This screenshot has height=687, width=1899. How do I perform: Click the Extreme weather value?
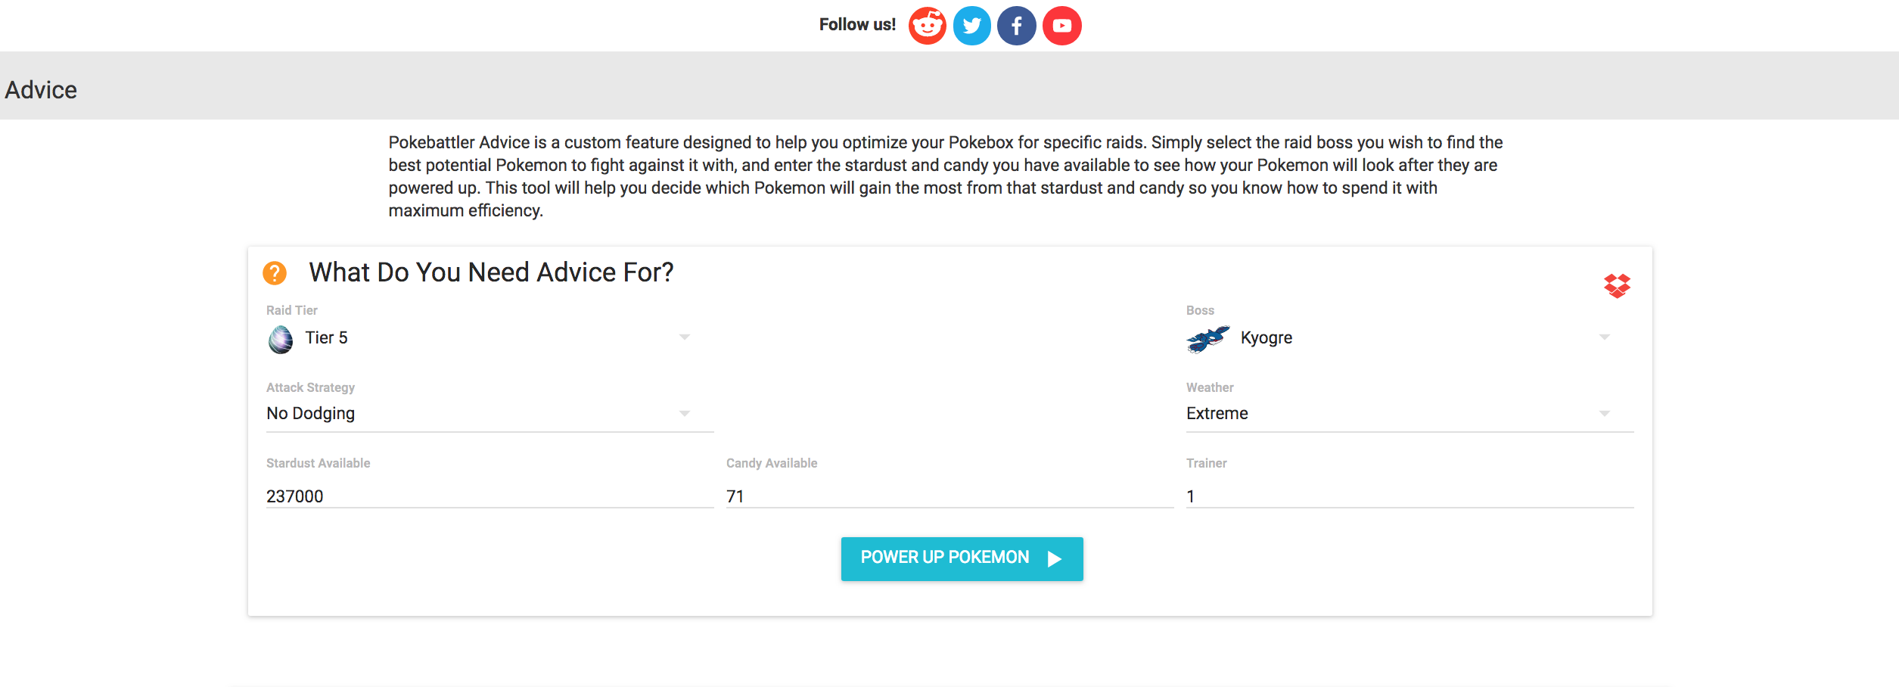coord(1217,414)
